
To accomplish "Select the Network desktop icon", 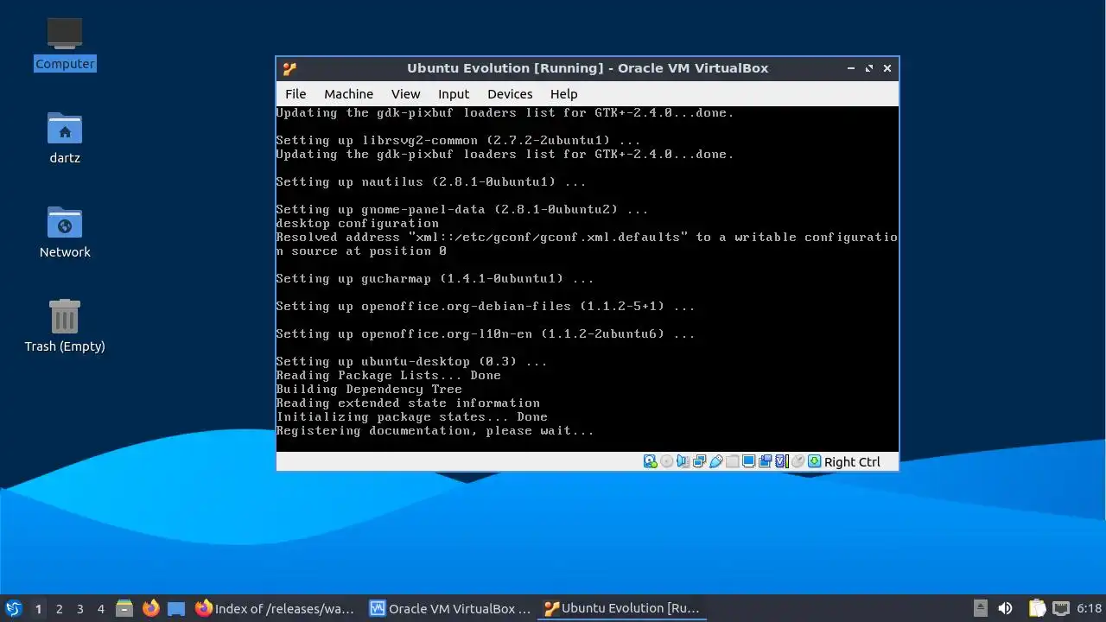I will pyautogui.click(x=65, y=231).
